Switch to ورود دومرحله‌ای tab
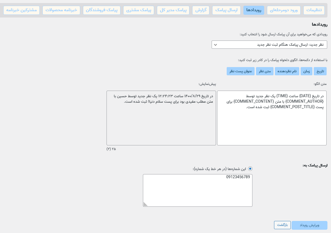Image resolution: width=331 pixels, height=233 pixels. tap(284, 10)
